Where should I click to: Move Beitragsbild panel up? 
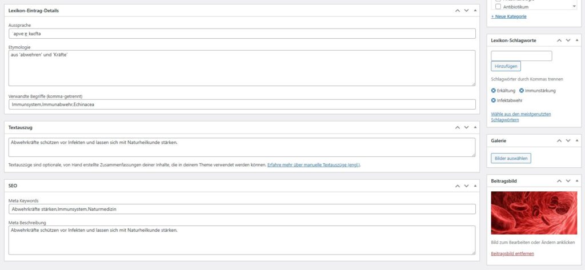[559, 180]
